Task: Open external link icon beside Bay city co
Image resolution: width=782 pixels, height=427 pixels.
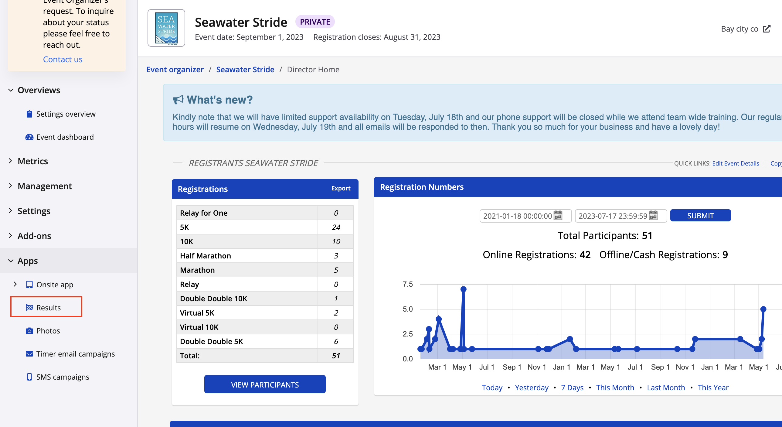Action: click(x=767, y=29)
